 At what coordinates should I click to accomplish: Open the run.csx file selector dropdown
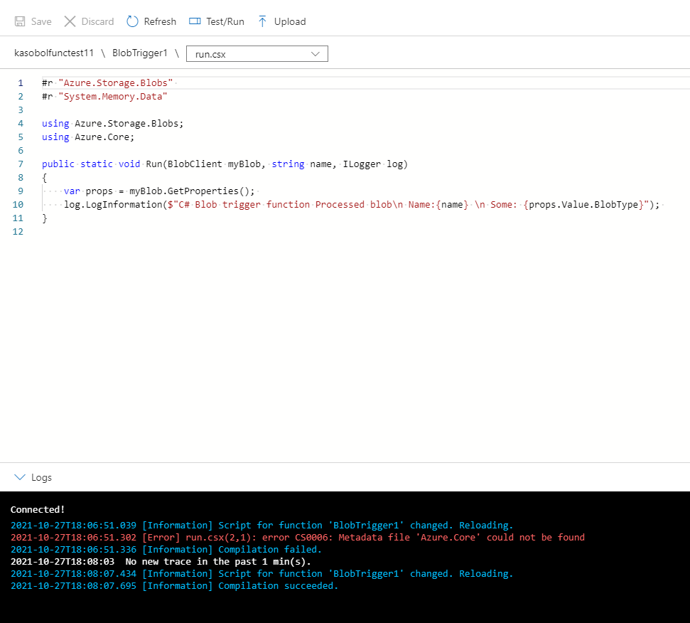257,53
